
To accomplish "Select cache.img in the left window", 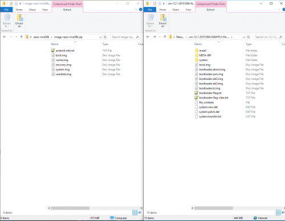I will click(x=62, y=60).
